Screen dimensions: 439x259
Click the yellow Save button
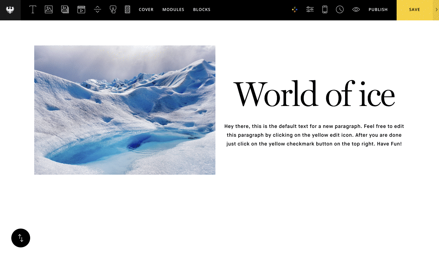(x=414, y=10)
